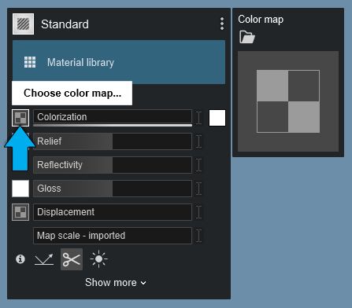Adjust the Gloss slider
Screen dimensions: 352x308
pyautogui.click(x=113, y=189)
